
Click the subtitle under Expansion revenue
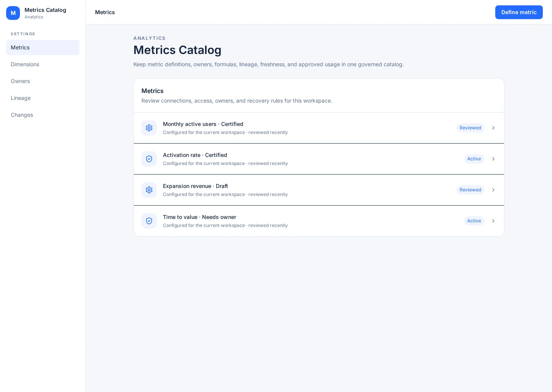[x=225, y=194]
